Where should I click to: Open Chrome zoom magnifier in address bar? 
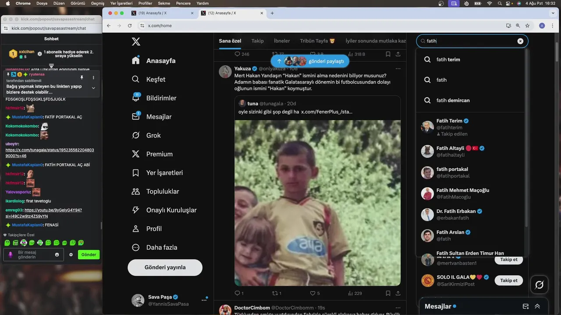[518, 26]
